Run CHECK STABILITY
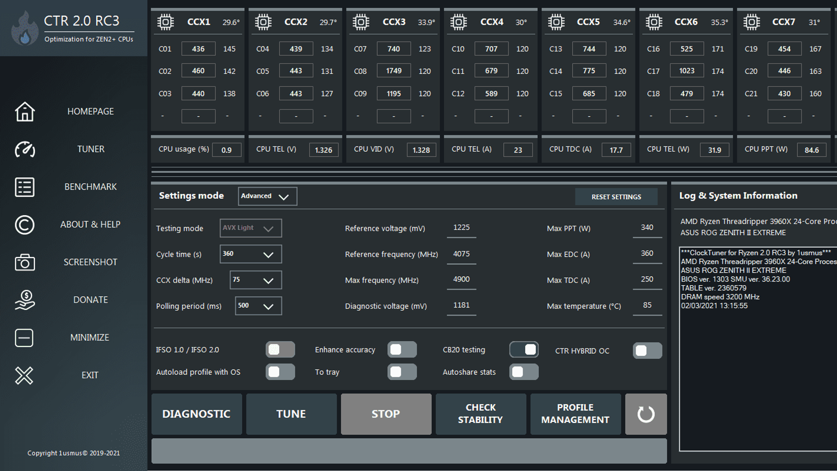Viewport: 837px width, 471px height. point(481,414)
